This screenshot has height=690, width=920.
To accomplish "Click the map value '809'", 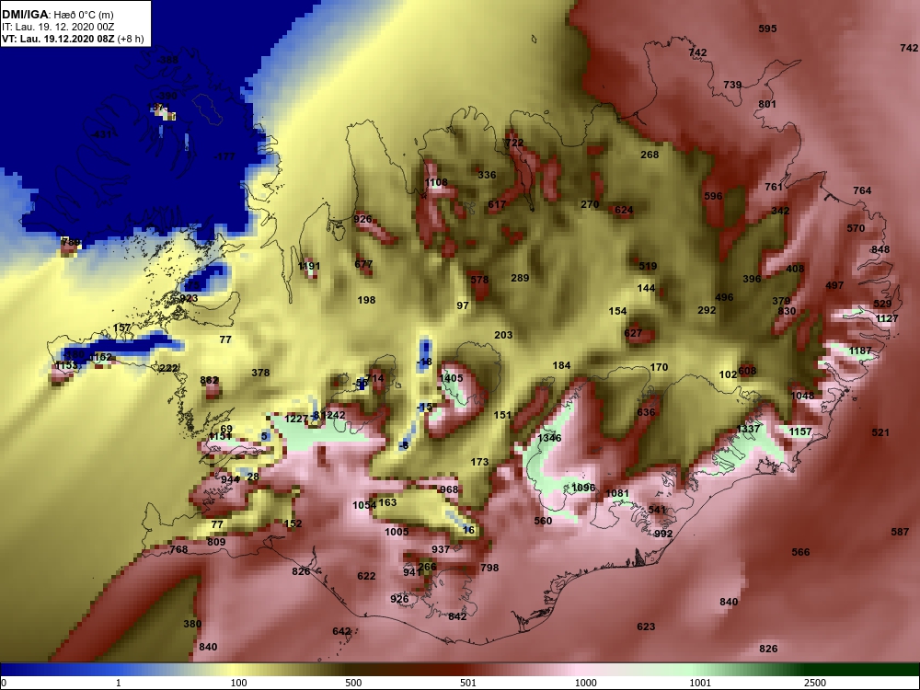I will click(216, 542).
